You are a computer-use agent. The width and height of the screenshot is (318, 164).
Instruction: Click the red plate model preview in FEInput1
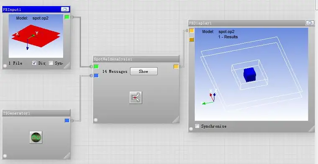click(x=36, y=36)
